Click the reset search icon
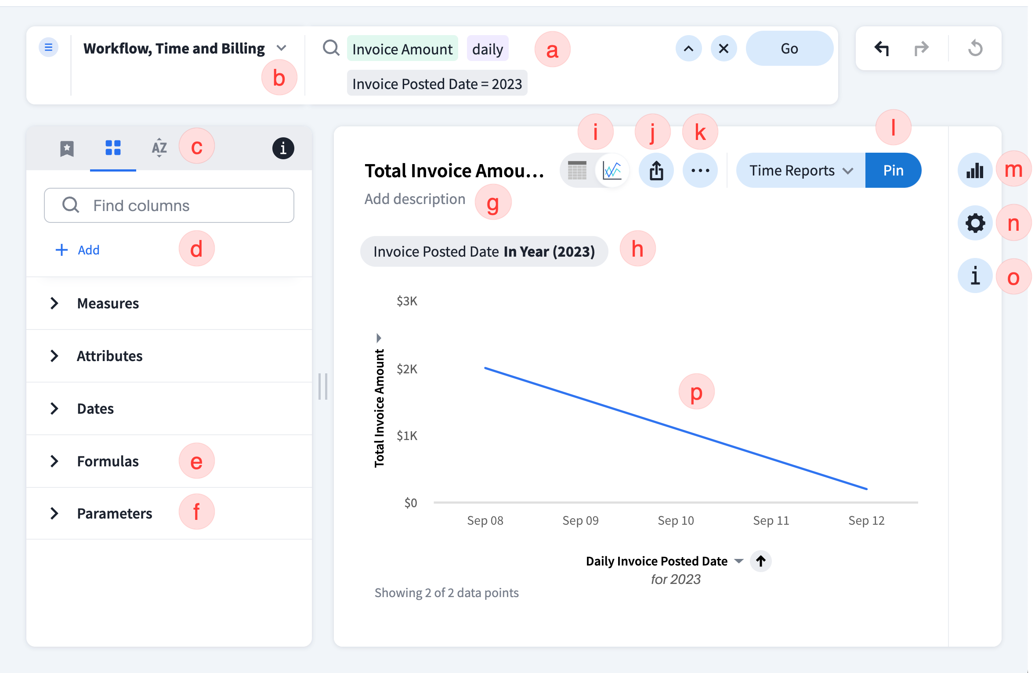The width and height of the screenshot is (1035, 673). [x=975, y=48]
